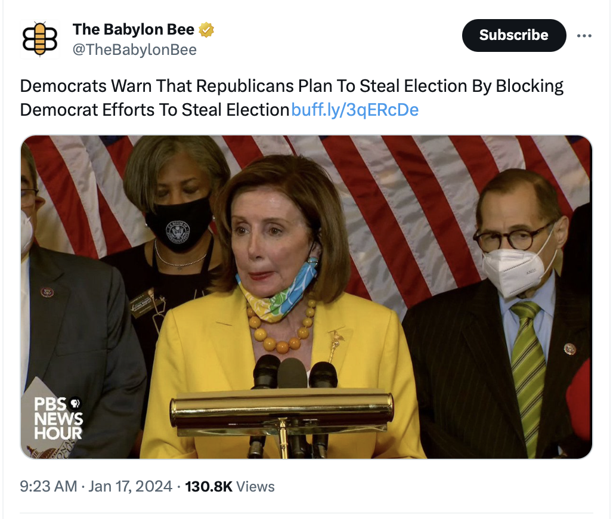613x519 pixels.
Task: Click the gold verified badge
Action: (x=206, y=30)
